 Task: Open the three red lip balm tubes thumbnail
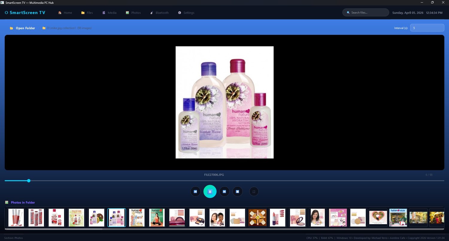[x=36, y=218]
